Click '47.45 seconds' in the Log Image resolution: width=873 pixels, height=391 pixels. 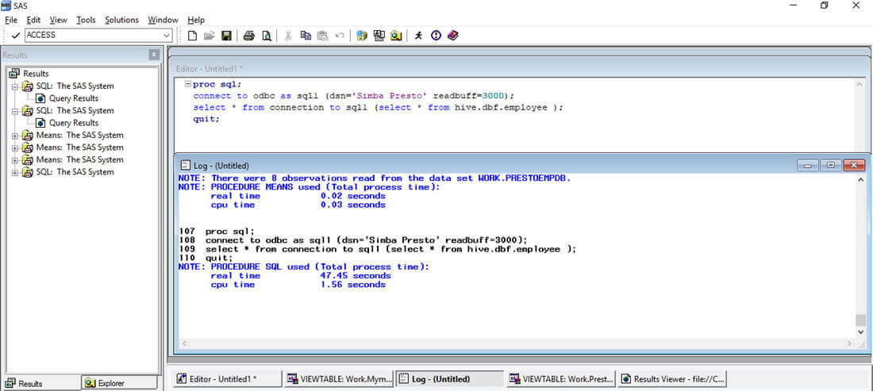[x=356, y=276]
